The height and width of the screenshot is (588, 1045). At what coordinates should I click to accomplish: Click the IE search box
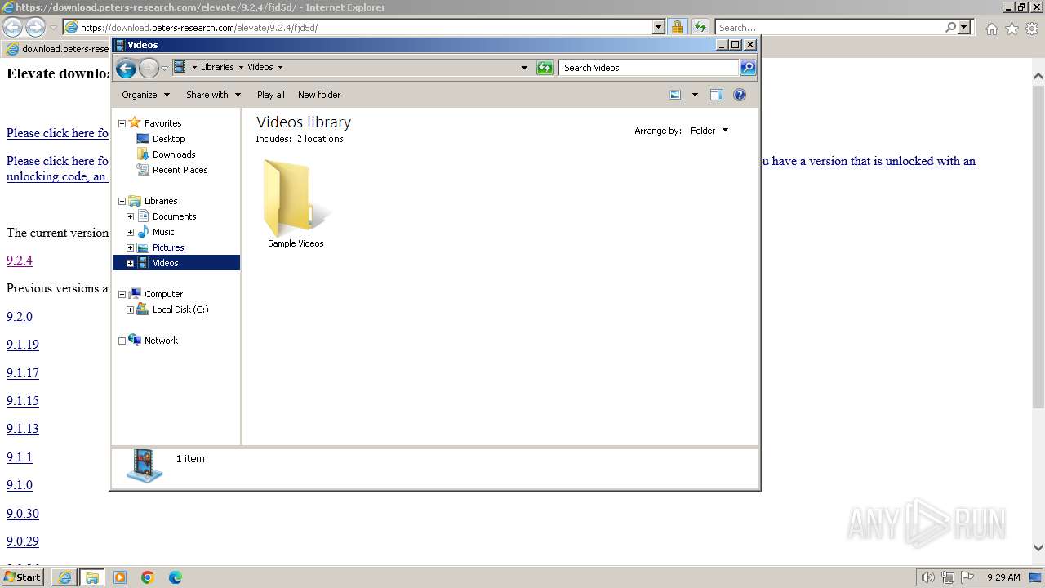click(829, 27)
